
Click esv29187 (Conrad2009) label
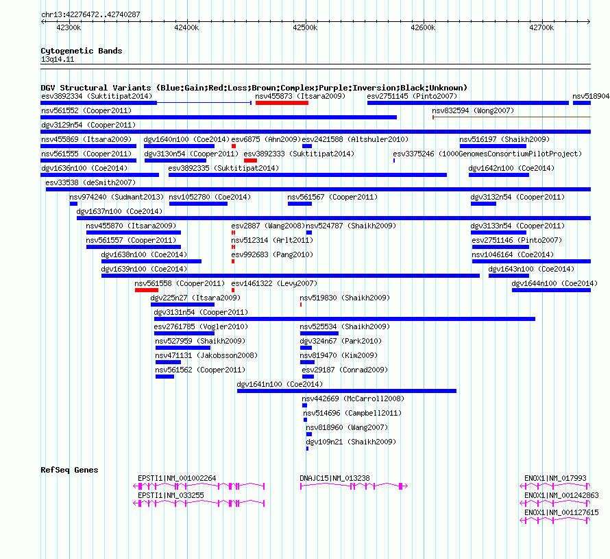(345, 370)
